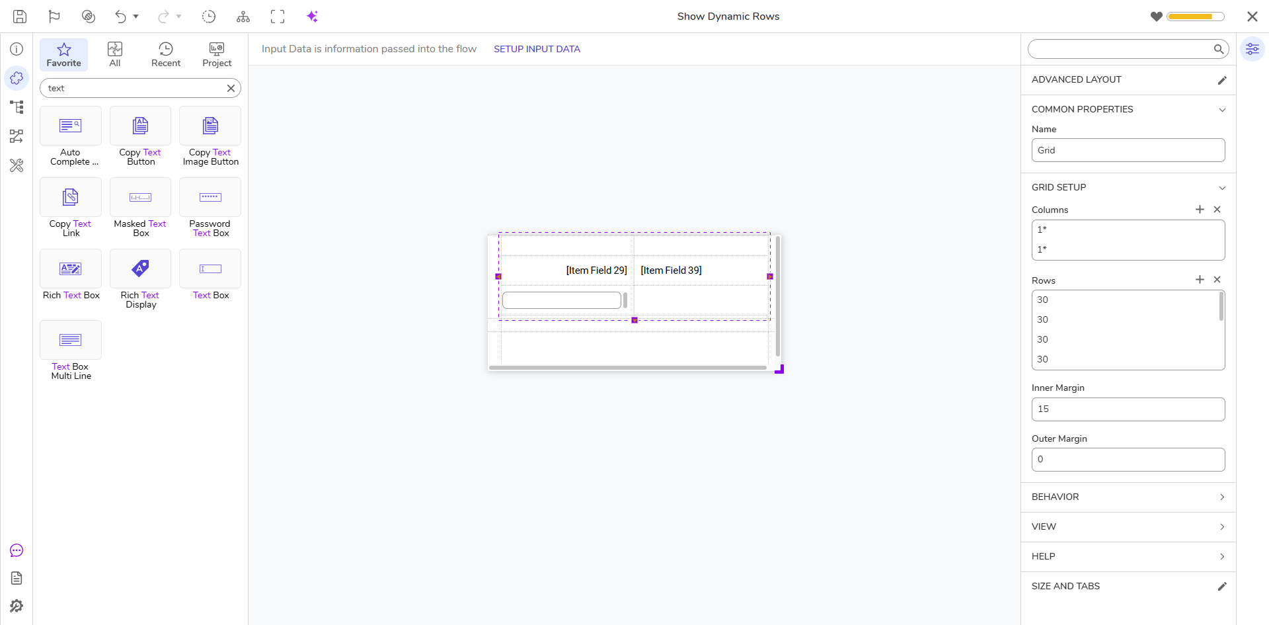Open the chat bubble icon in sidebar
This screenshot has width=1269, height=625.
coord(17,550)
